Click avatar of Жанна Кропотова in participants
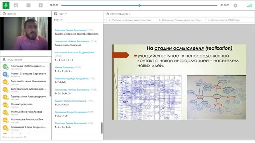 pyautogui.click(x=5, y=105)
